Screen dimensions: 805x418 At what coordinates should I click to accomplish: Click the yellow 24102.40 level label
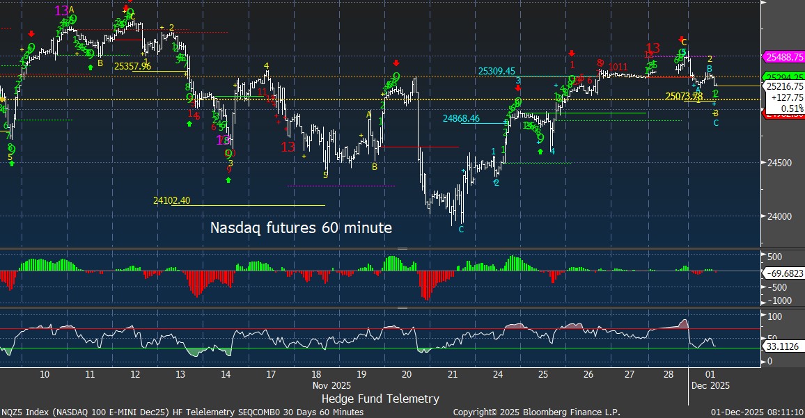point(171,200)
